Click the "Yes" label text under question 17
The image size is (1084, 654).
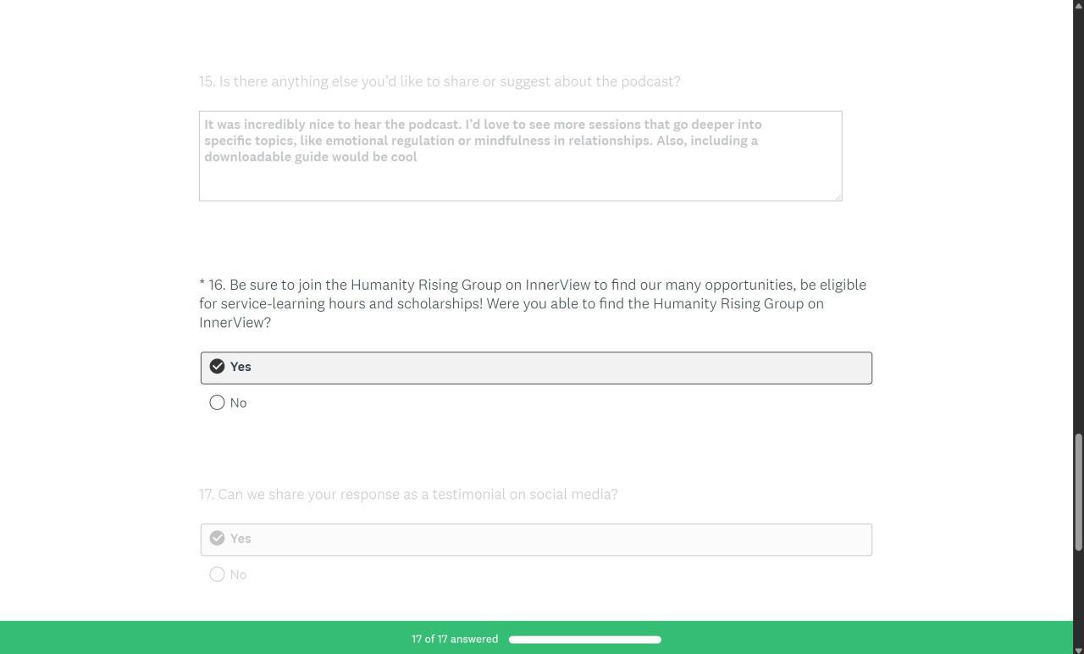pyautogui.click(x=241, y=539)
